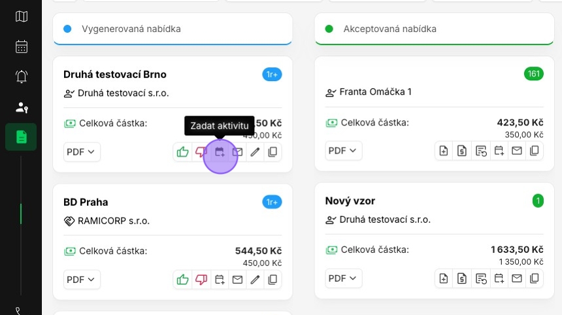Send email for Nový vzor offer

click(517, 278)
